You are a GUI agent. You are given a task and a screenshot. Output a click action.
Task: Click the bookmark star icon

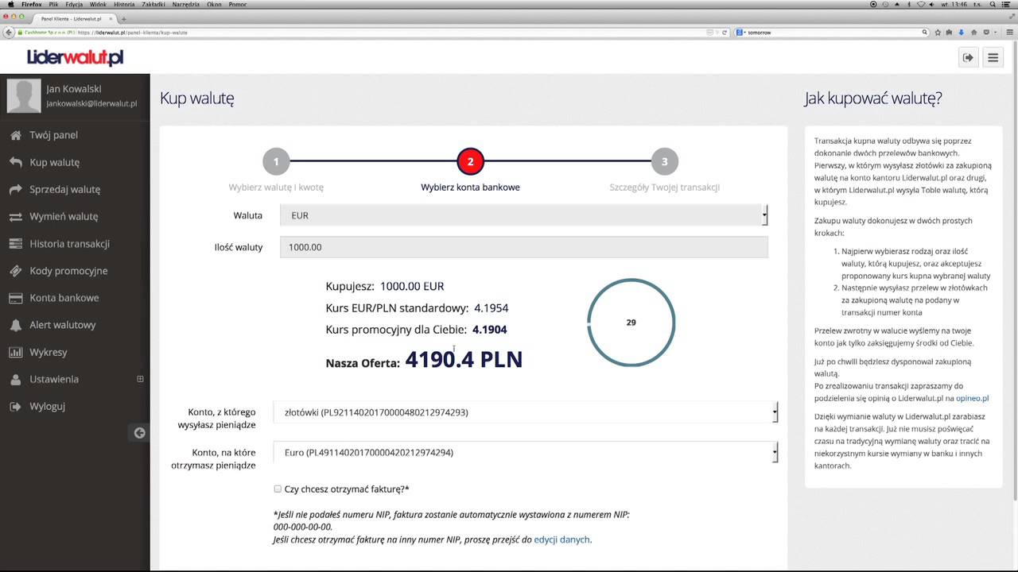point(938,33)
